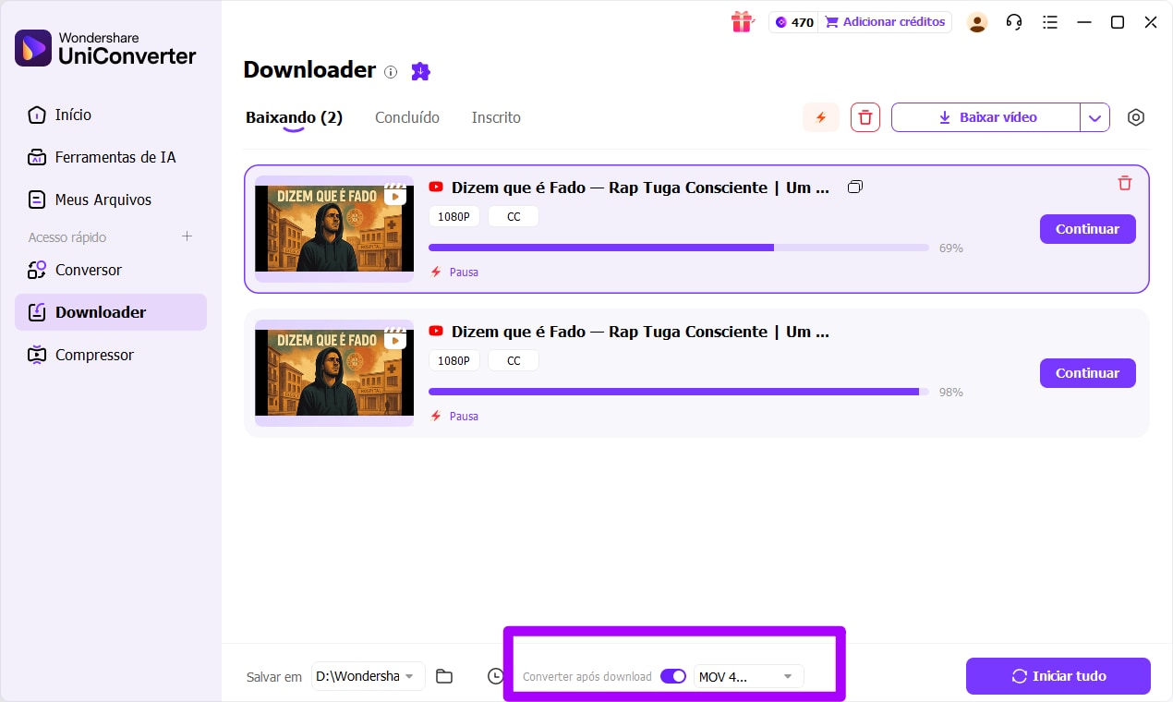
Task: Copy the video link via copy icon
Action: (x=854, y=186)
